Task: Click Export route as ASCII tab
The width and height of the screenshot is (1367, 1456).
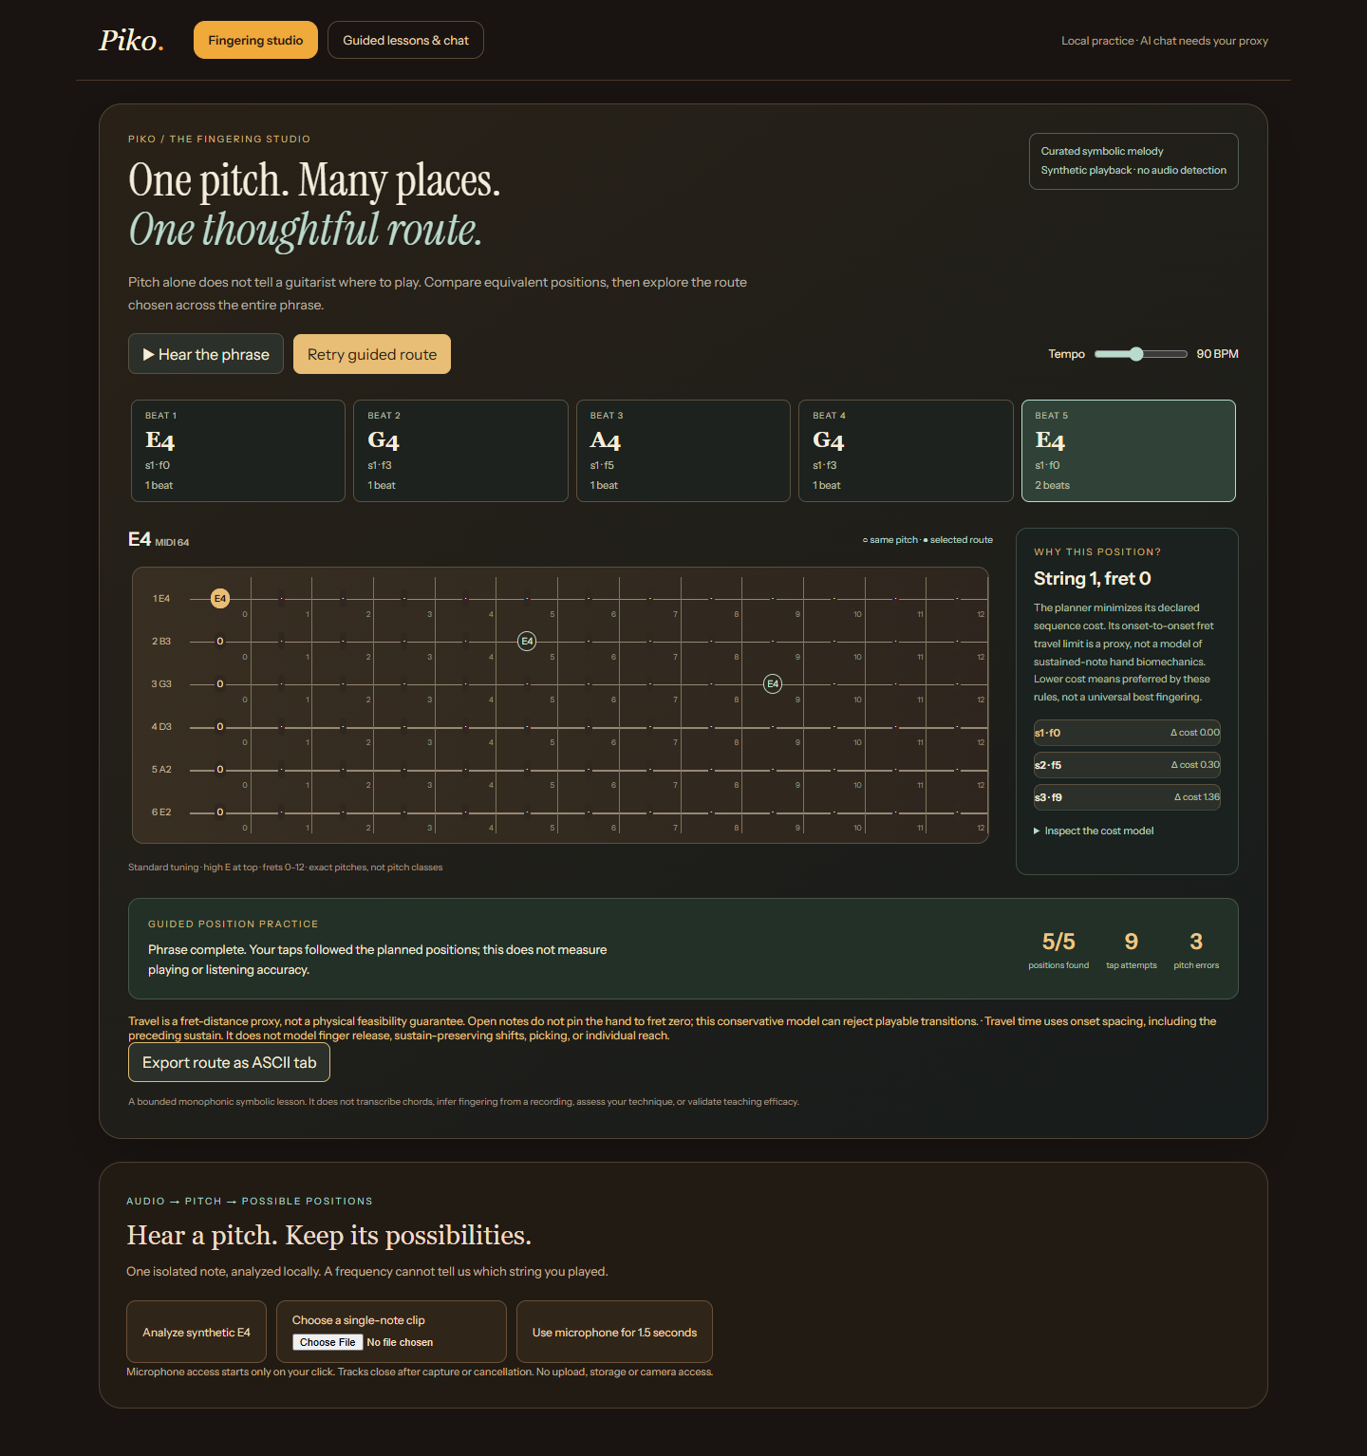Action: tap(229, 1063)
